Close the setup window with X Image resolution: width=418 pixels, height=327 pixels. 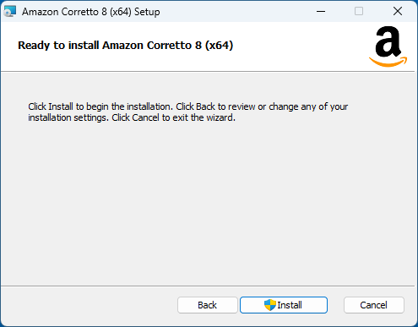coord(398,12)
